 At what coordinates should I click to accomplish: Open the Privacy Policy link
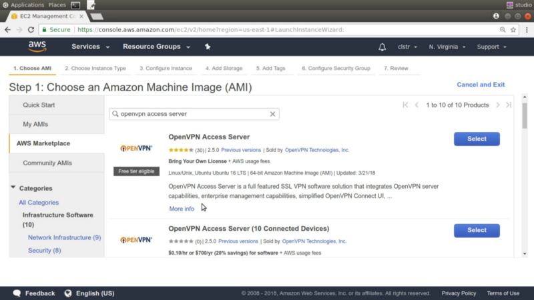coord(459,293)
